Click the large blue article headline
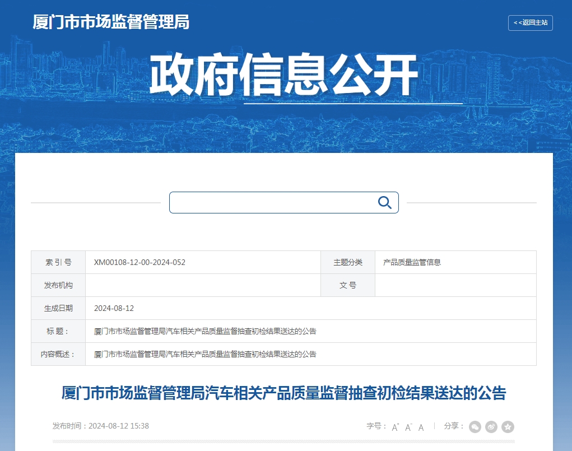 (284, 393)
